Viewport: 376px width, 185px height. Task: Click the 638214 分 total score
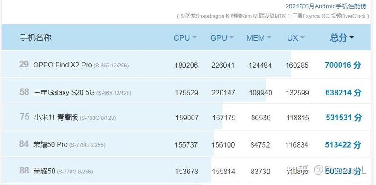pos(343,93)
